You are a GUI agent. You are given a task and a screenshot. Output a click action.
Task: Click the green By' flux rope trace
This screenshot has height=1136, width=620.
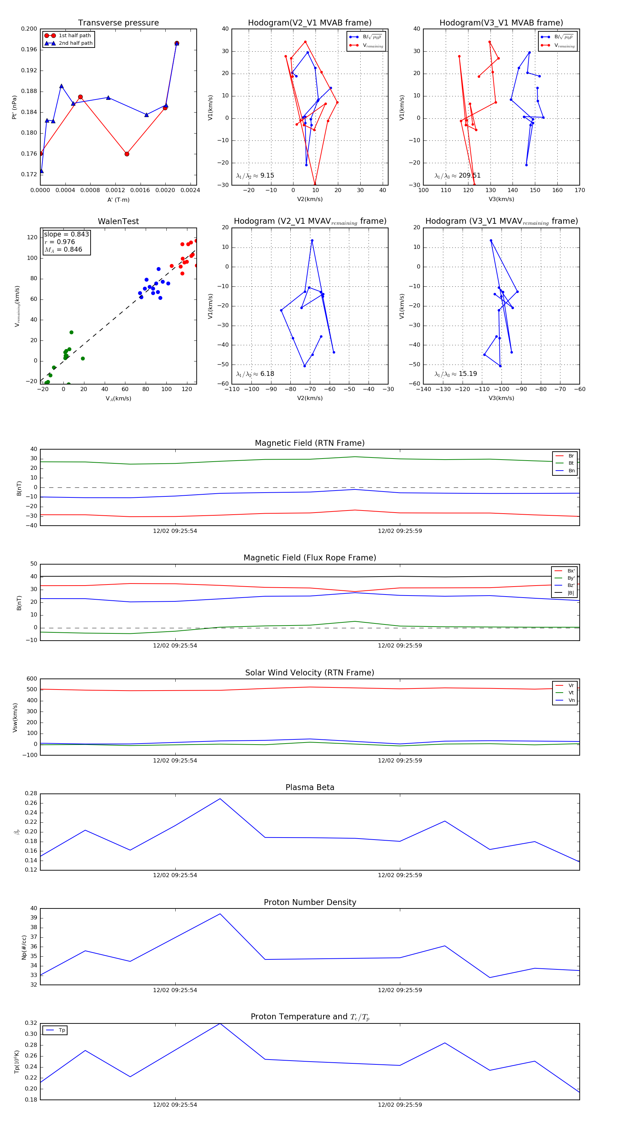[310, 625]
